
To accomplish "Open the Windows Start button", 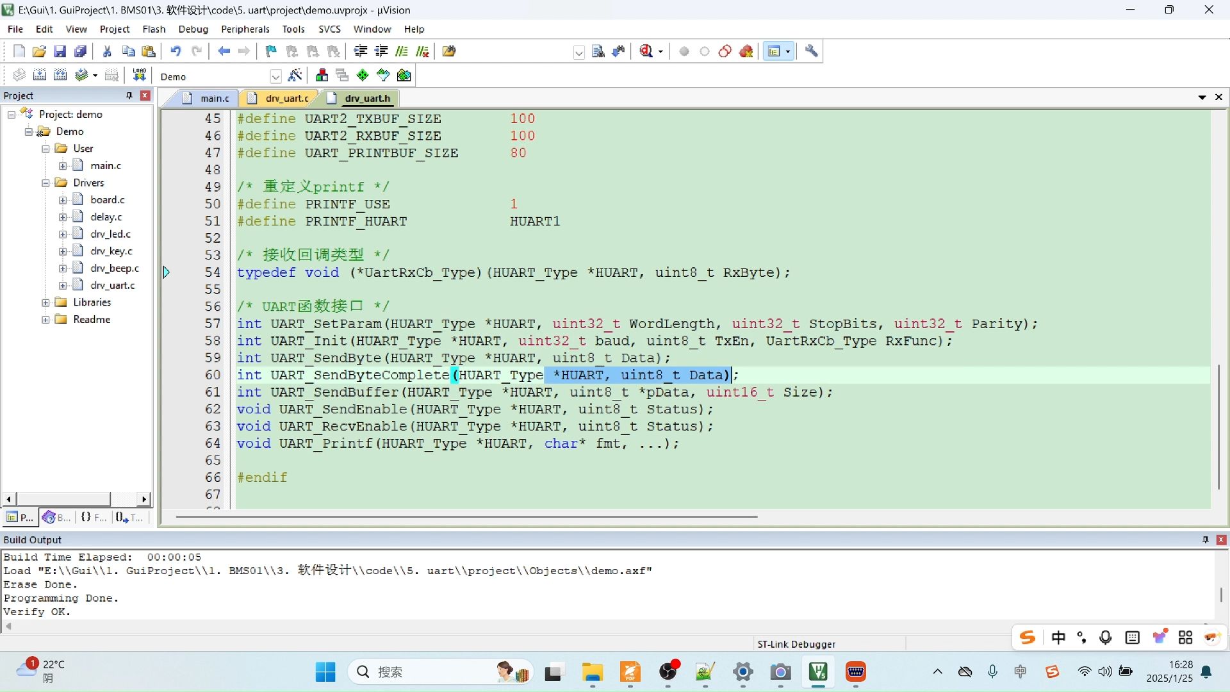I will pyautogui.click(x=325, y=671).
